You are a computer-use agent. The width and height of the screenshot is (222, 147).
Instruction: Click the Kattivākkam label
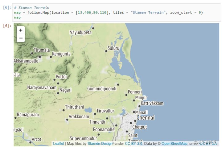152,103
